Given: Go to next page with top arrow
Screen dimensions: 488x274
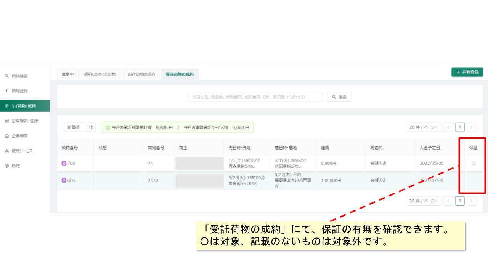Looking at the screenshot, I should pyautogui.click(x=472, y=127).
